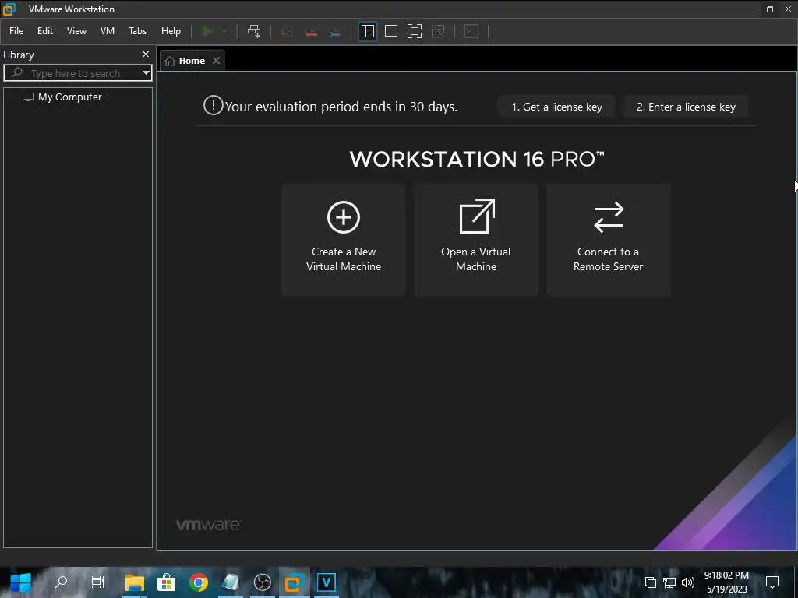Open the power options dropdown arrow
The image size is (798, 598).
tap(224, 31)
